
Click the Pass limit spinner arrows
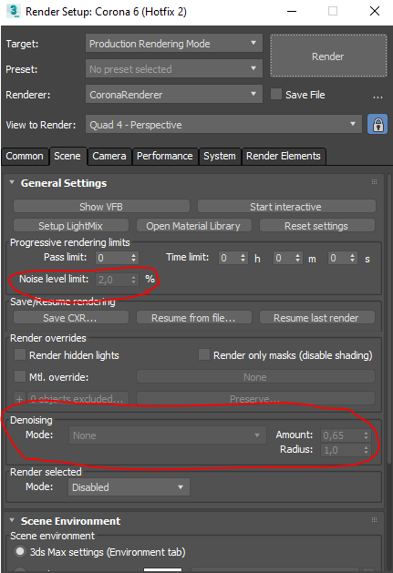coord(133,258)
